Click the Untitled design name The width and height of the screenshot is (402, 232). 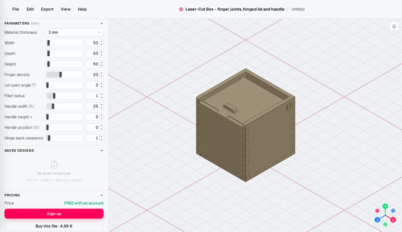coord(298,9)
